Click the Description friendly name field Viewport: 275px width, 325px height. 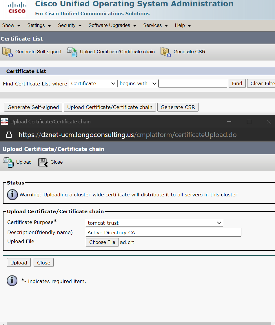(163, 232)
